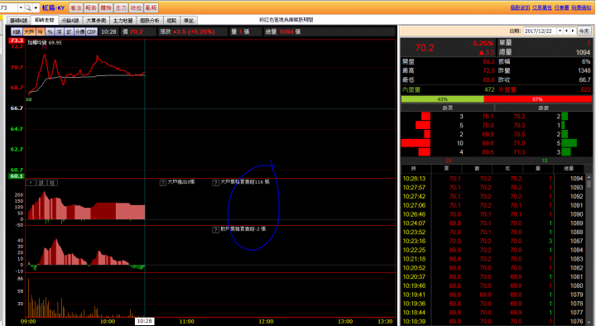Screen dimensions: 596x326
Task: Click the 看法 toolbar button
Action: click(x=76, y=7)
